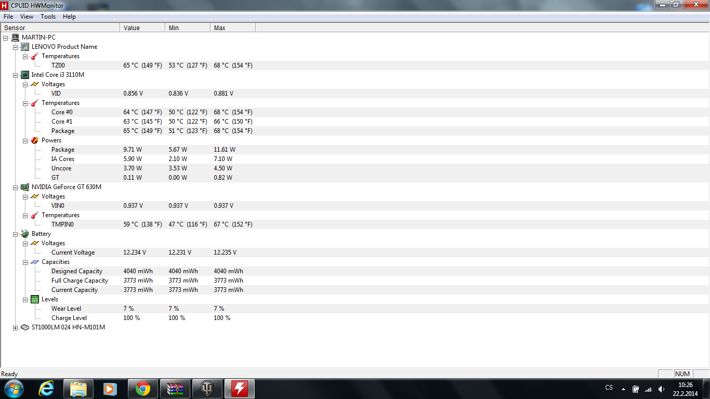
Task: Click the Intel Voltages wave icon
Action: tap(35, 84)
